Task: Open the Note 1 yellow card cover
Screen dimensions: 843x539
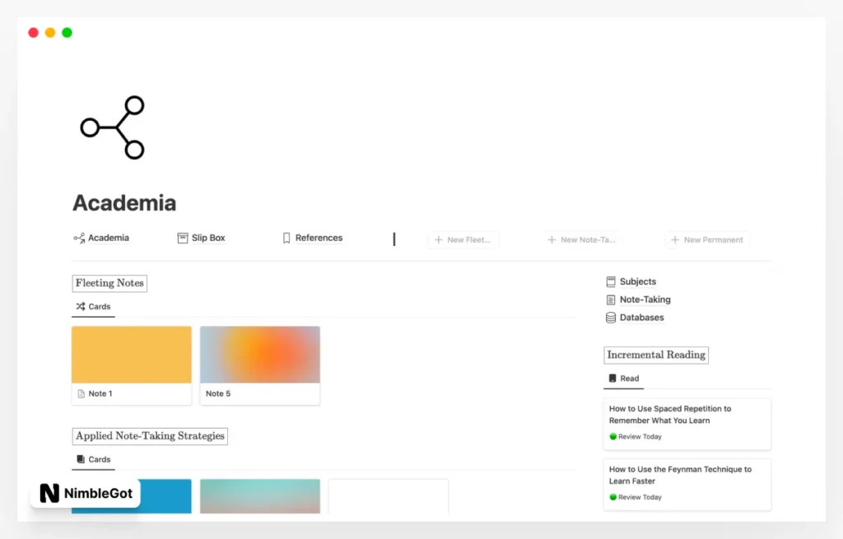Action: (x=132, y=355)
